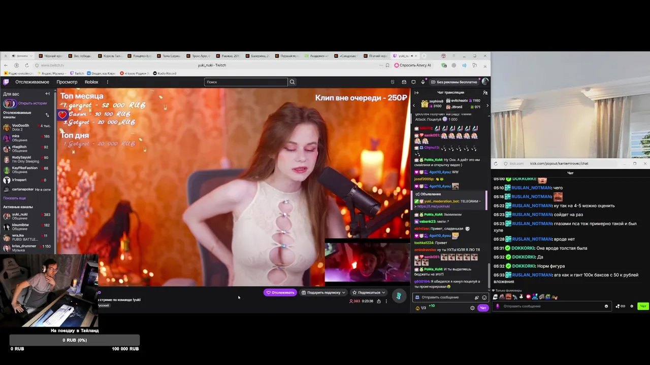Click the www.twitch.tv address bar

coord(52,65)
